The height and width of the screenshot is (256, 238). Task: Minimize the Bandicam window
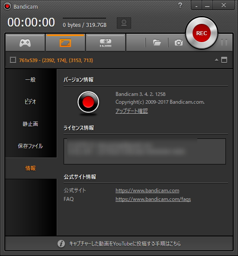pos(207,6)
